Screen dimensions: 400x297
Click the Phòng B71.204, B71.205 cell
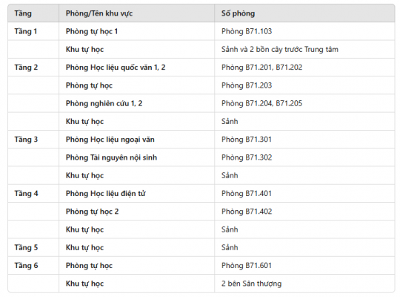pyautogui.click(x=261, y=103)
